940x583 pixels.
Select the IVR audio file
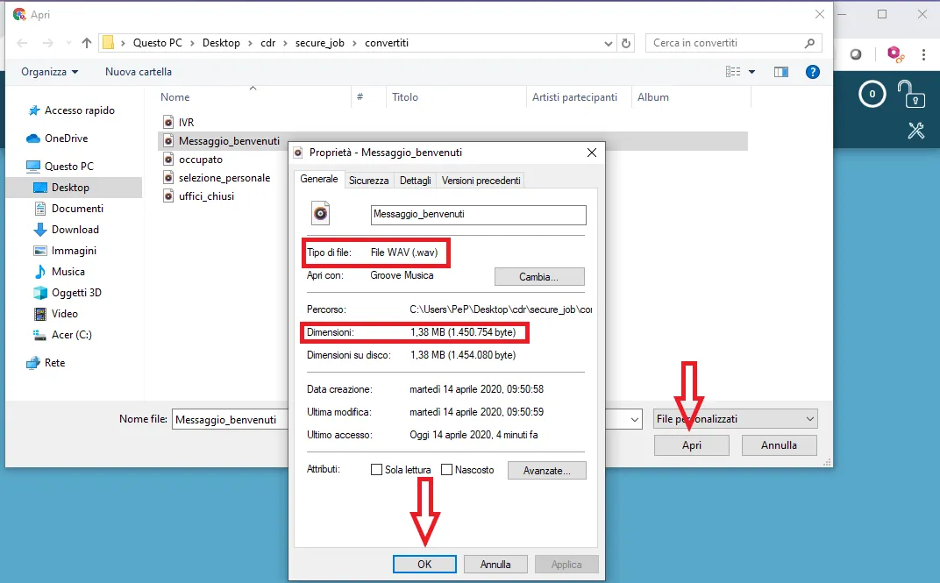(186, 122)
